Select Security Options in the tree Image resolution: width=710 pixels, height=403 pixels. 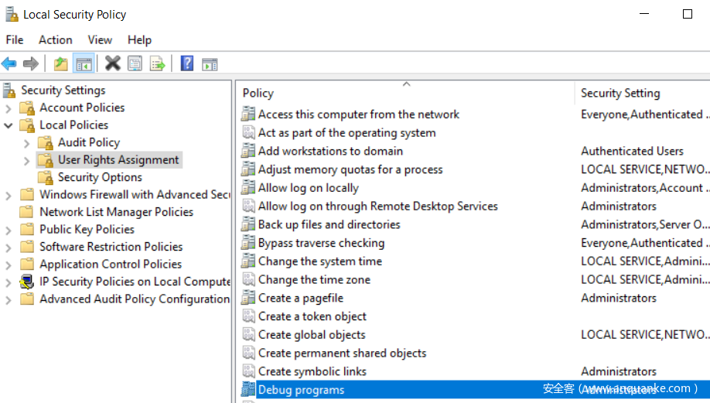tap(100, 177)
